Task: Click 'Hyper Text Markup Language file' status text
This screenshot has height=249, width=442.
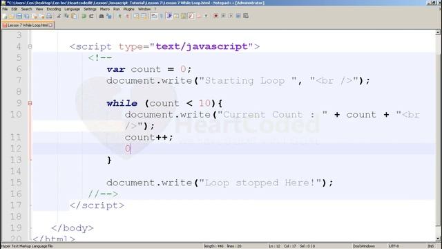Action: [x=27, y=246]
